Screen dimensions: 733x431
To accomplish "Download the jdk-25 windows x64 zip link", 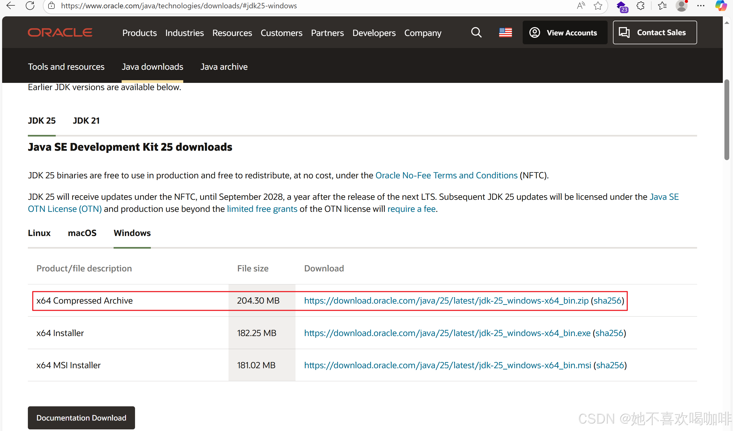I will [x=446, y=301].
